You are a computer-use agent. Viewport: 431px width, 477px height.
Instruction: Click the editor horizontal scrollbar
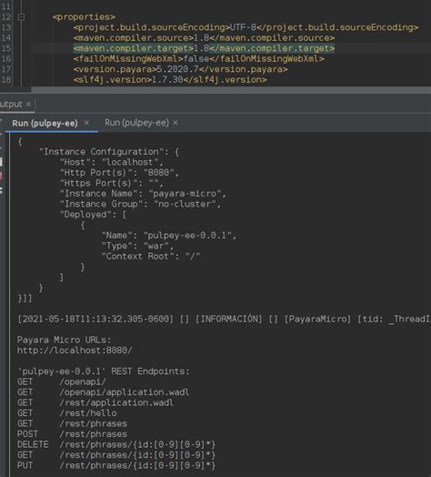[231, 90]
